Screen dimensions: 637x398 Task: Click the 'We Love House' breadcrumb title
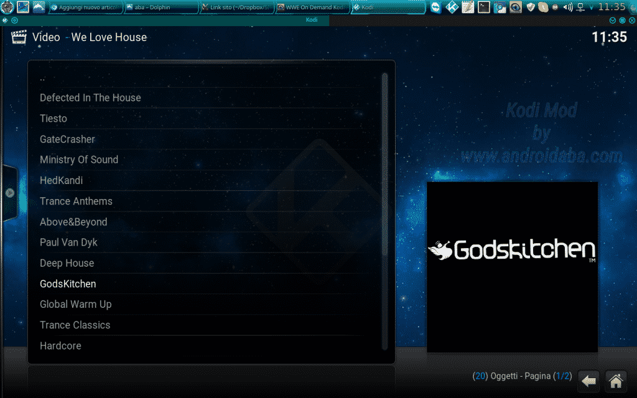pos(109,37)
